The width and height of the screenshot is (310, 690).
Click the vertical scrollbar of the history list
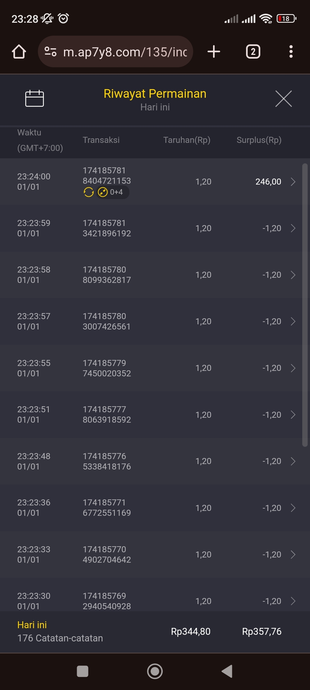point(305,305)
